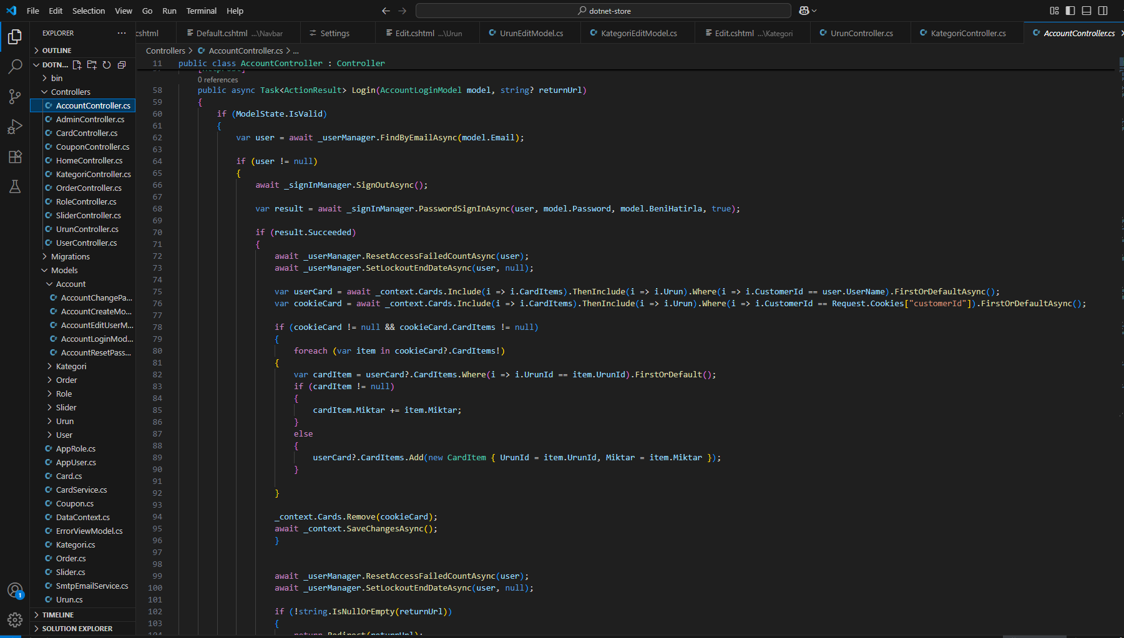The height and width of the screenshot is (638, 1124).
Task: Click Collapse Folders icon in explorer header
Action: (x=122, y=65)
